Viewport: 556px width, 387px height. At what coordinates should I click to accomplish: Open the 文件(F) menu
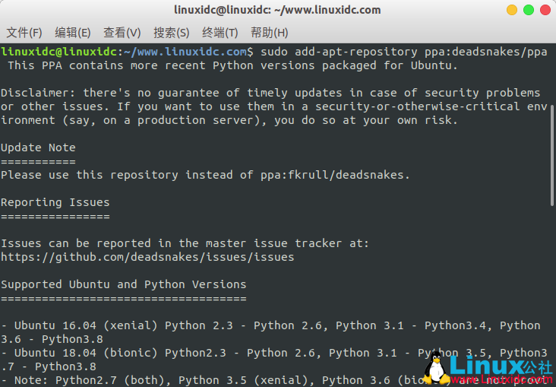click(24, 33)
